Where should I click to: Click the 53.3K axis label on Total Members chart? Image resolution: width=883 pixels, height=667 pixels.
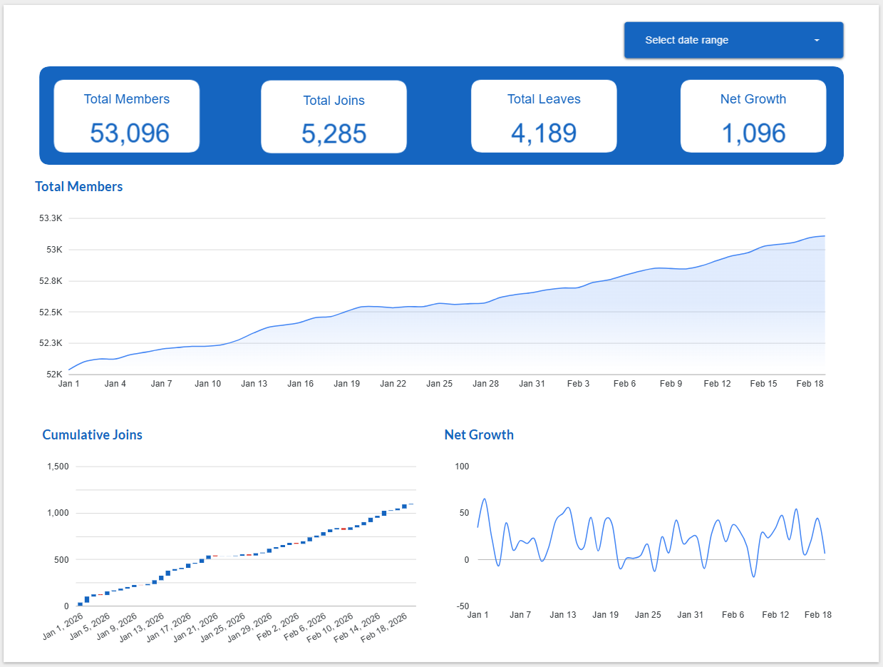pos(51,218)
